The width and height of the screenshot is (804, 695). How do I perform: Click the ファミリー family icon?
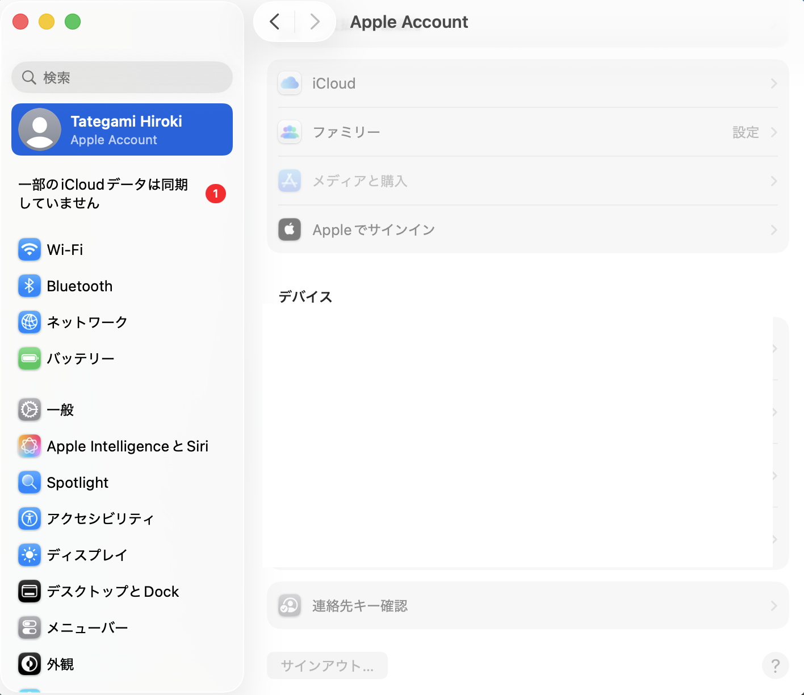point(290,132)
